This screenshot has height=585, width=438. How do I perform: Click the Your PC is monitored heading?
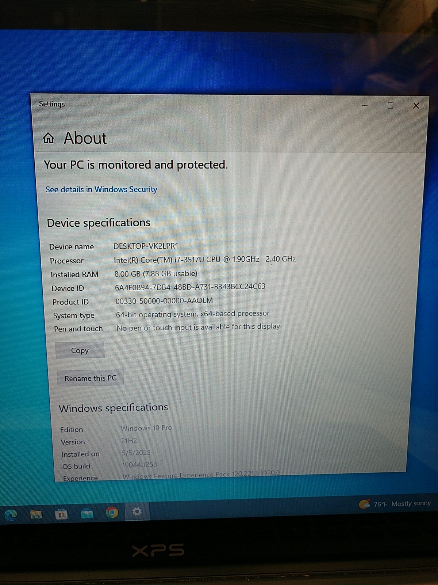(x=136, y=165)
